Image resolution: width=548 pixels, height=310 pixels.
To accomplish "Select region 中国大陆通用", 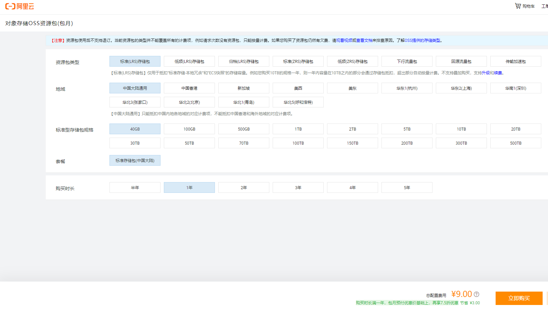I will pyautogui.click(x=135, y=88).
